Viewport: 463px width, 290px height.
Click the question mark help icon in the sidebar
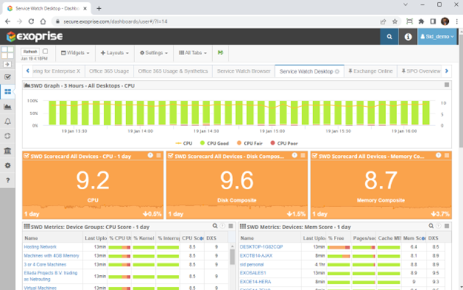coord(7,180)
